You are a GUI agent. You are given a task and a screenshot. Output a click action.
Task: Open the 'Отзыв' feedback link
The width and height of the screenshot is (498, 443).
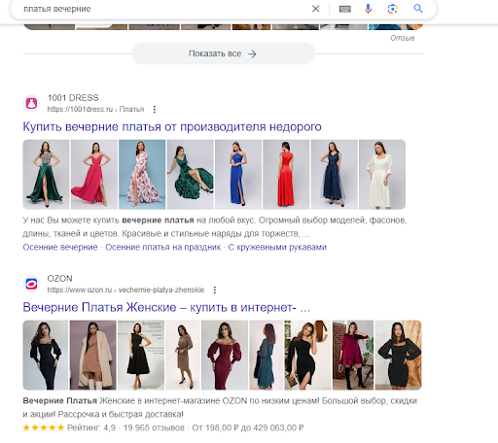402,38
